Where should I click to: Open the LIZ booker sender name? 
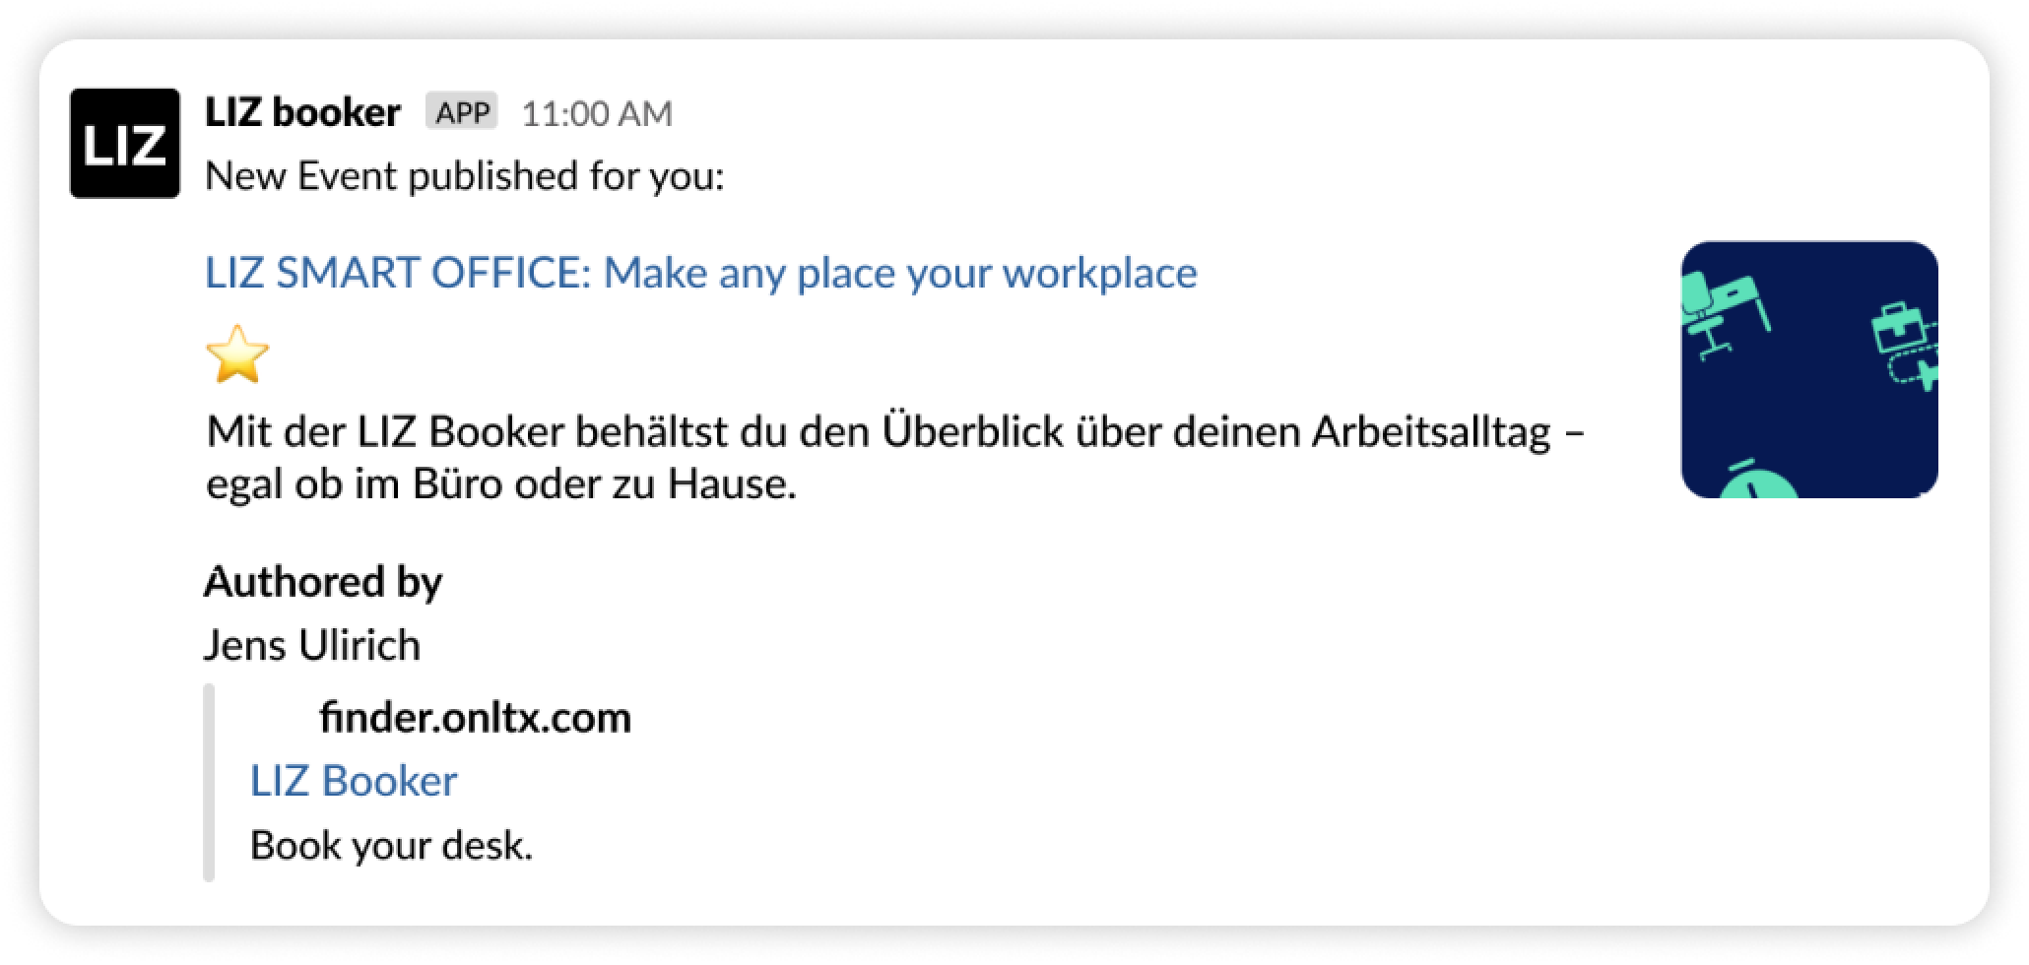point(302,113)
